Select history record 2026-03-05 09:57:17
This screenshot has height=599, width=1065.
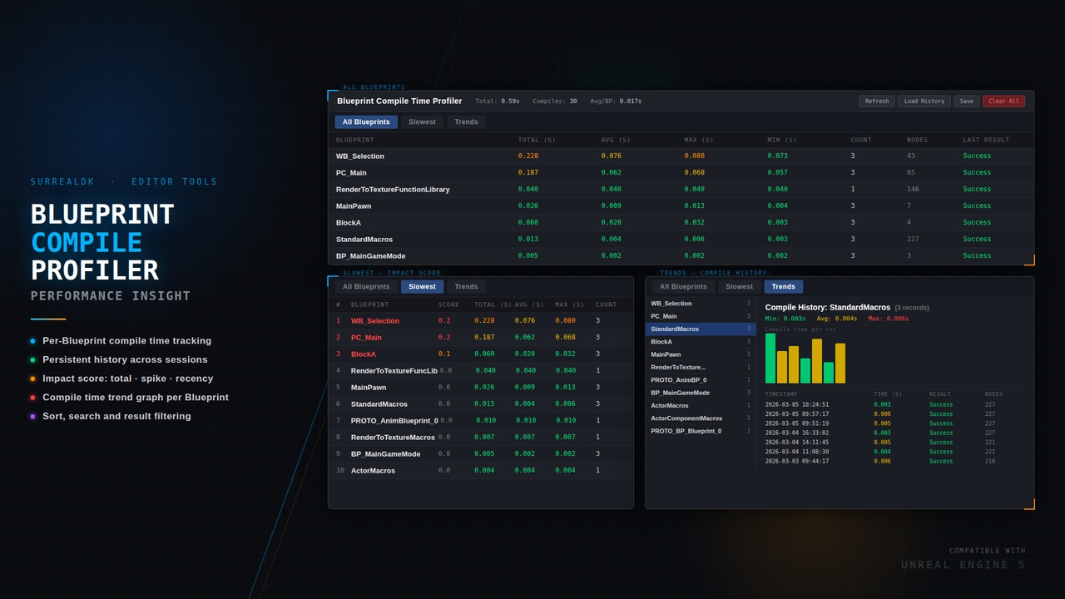coord(894,414)
